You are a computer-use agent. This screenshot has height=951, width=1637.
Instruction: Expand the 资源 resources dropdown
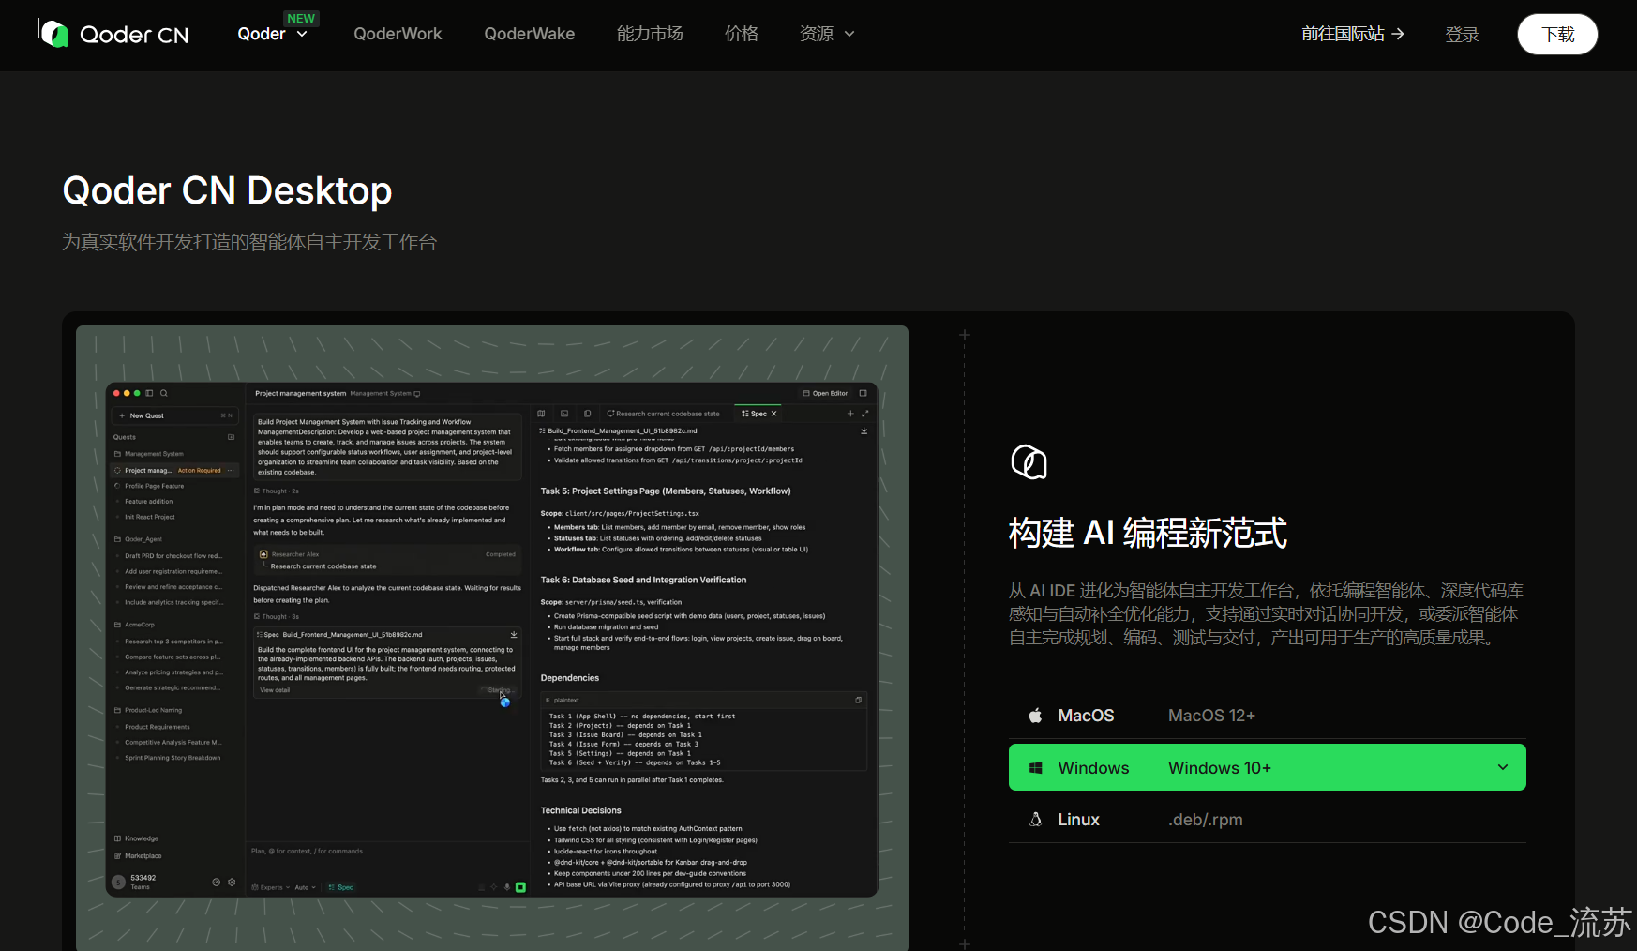pyautogui.click(x=827, y=34)
